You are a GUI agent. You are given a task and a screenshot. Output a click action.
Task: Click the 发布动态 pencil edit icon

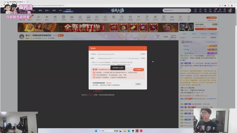[x=180, y=18]
